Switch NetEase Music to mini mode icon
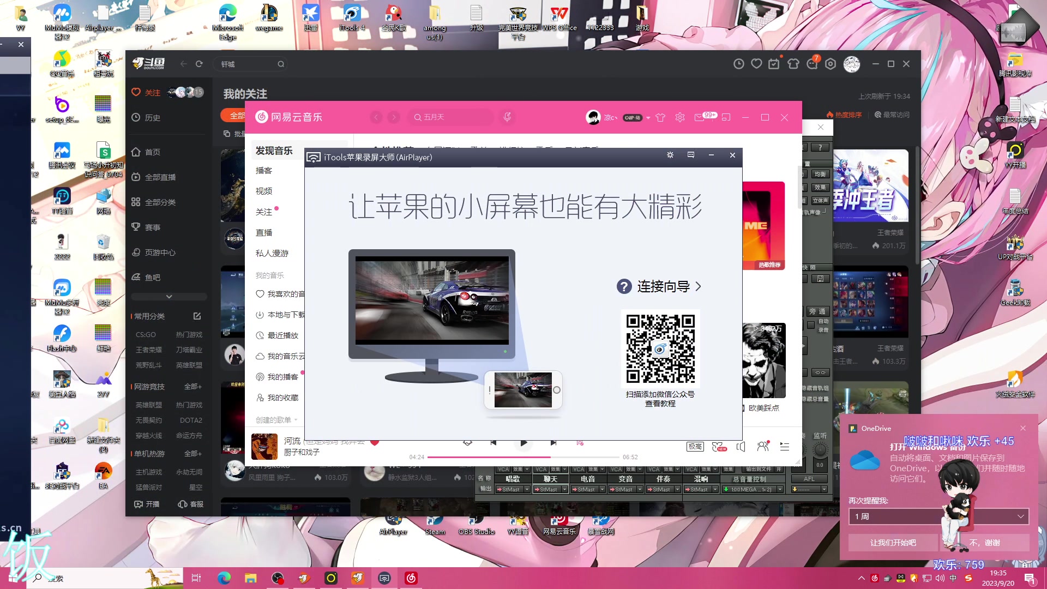 click(x=726, y=117)
